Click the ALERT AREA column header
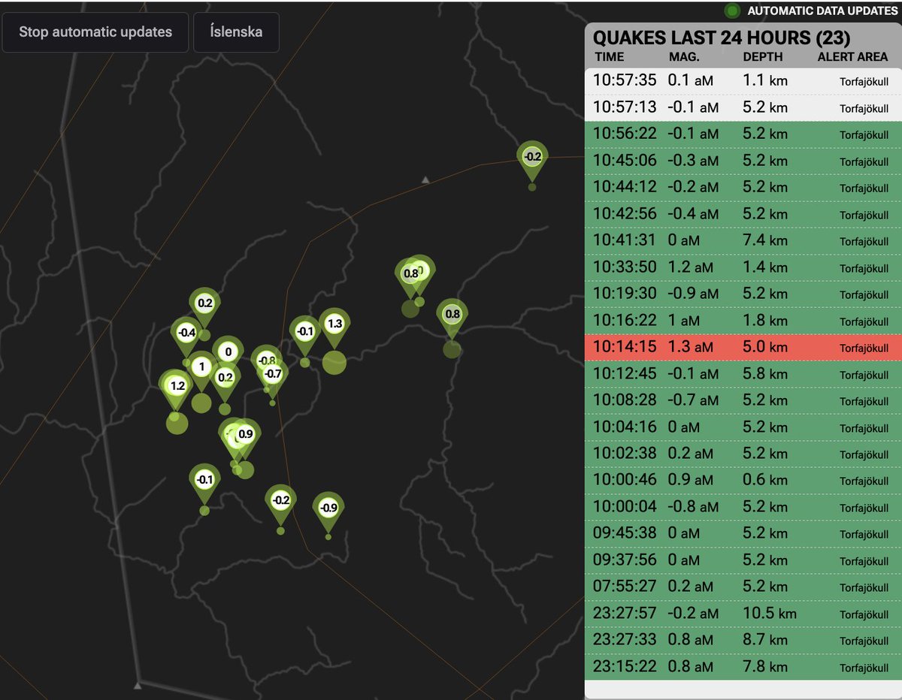 (852, 56)
